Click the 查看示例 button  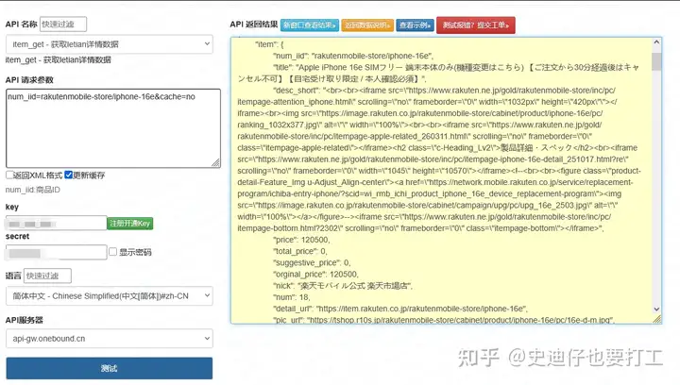click(415, 25)
